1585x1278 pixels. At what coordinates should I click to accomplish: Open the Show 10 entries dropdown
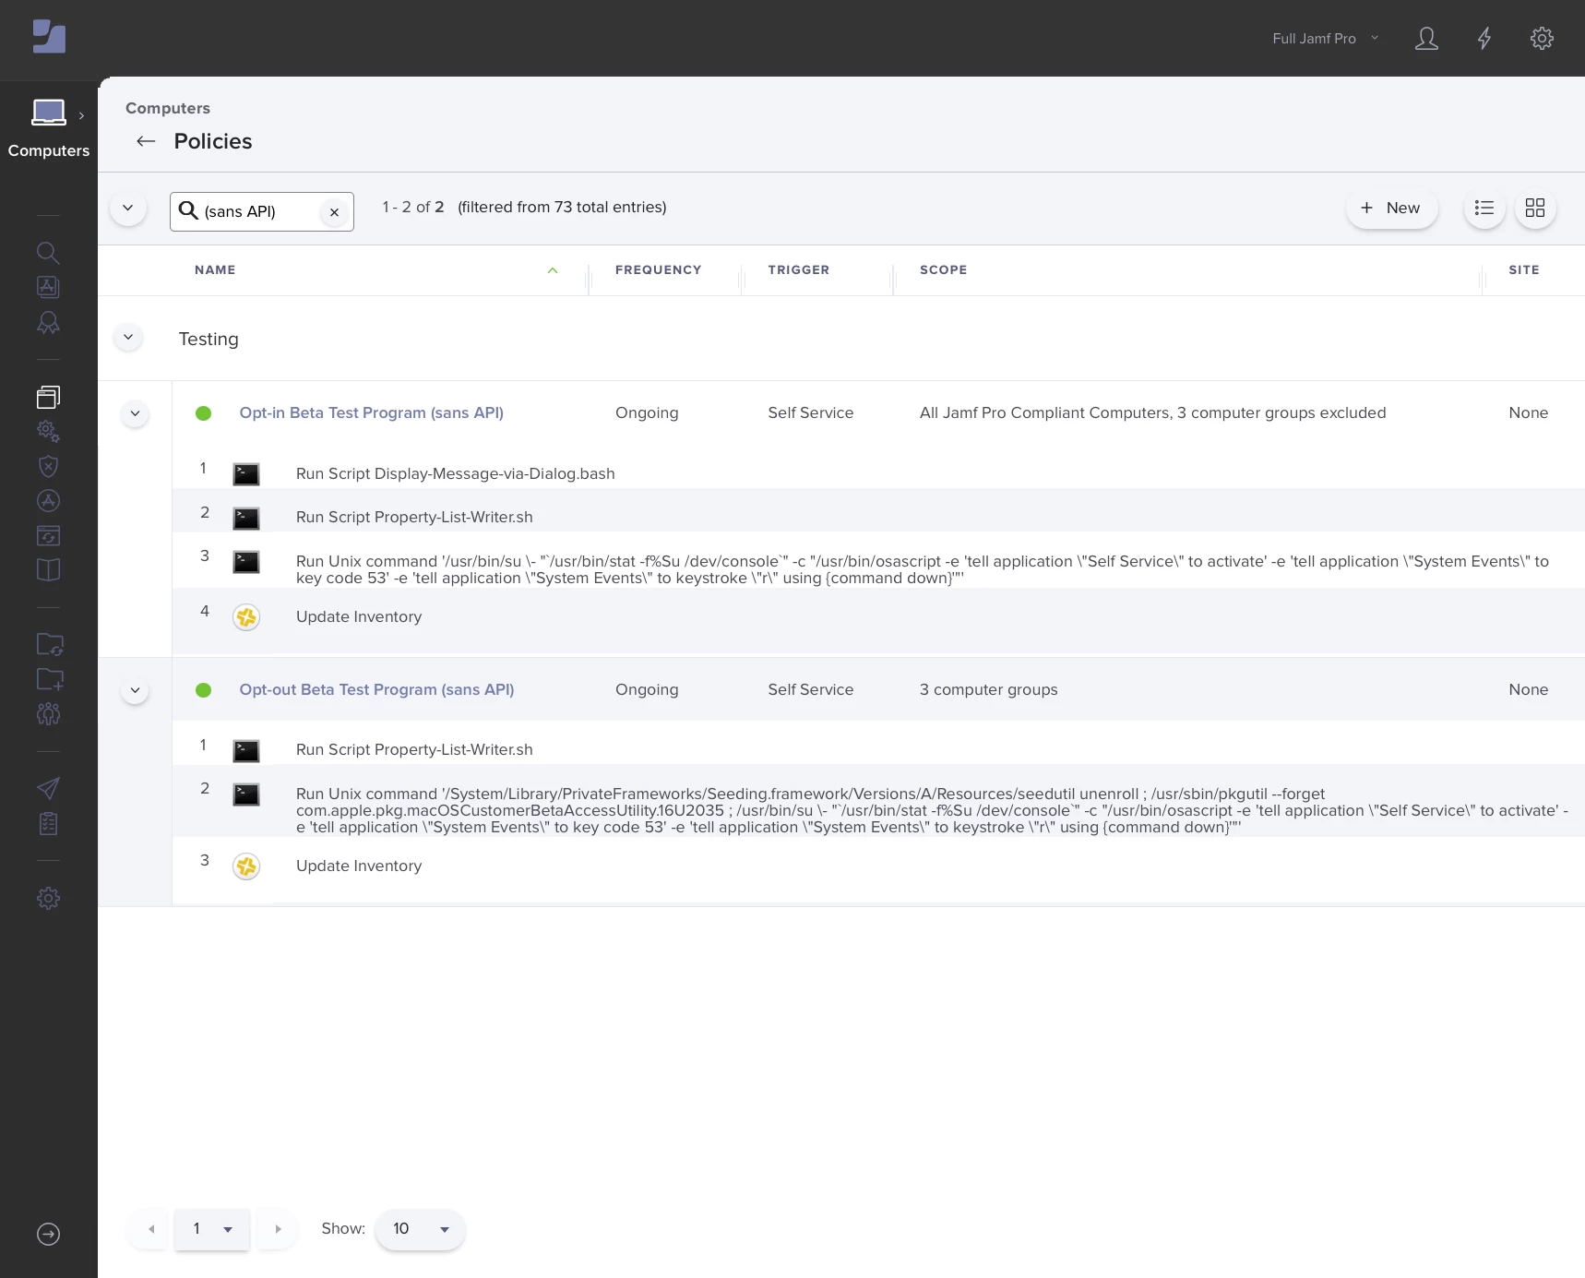[420, 1229]
